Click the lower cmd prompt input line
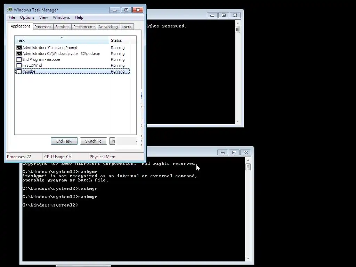The image size is (356, 267). click(x=50, y=205)
